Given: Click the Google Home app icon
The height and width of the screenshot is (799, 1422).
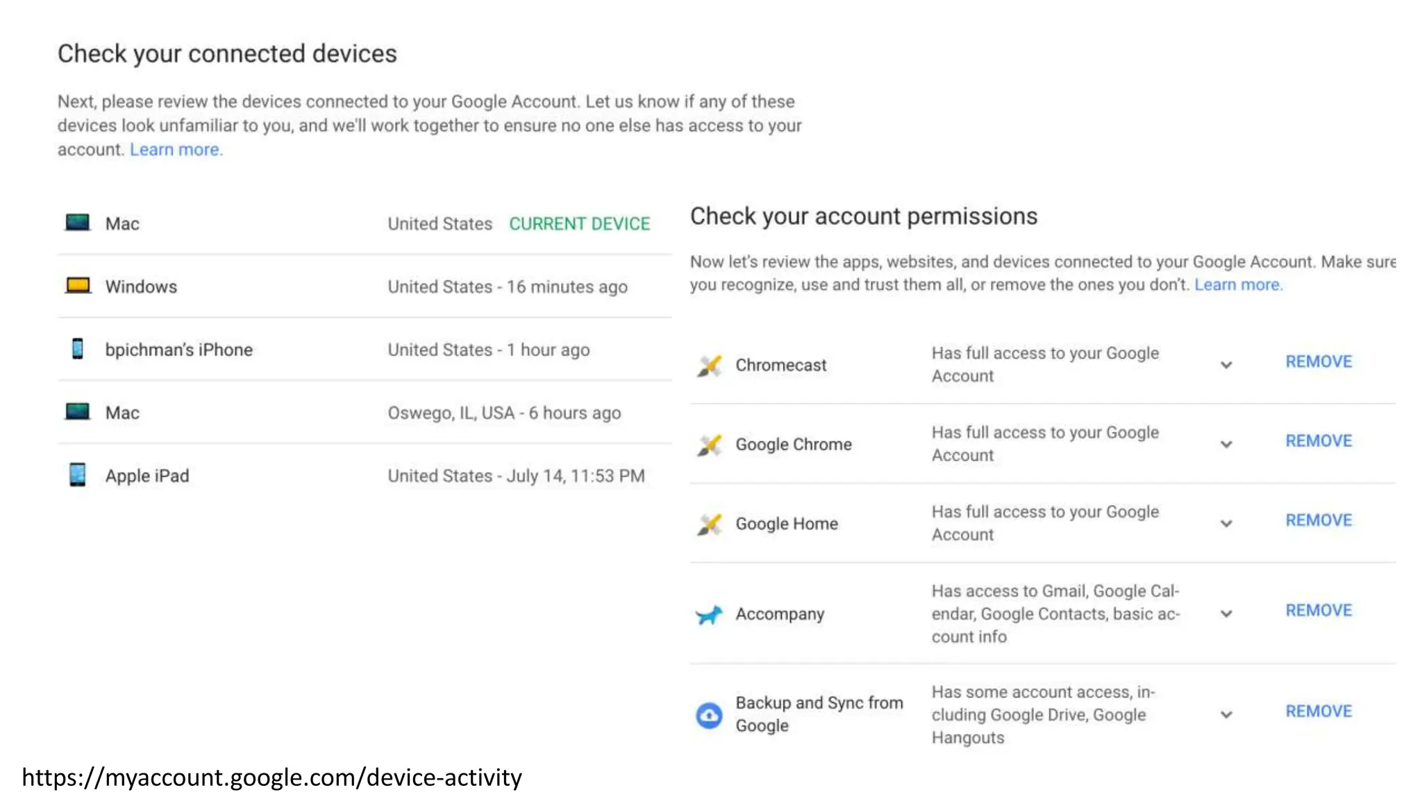Looking at the screenshot, I should tap(710, 524).
